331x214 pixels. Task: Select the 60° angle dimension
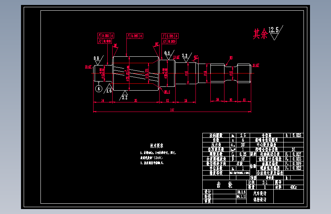tap(196, 57)
